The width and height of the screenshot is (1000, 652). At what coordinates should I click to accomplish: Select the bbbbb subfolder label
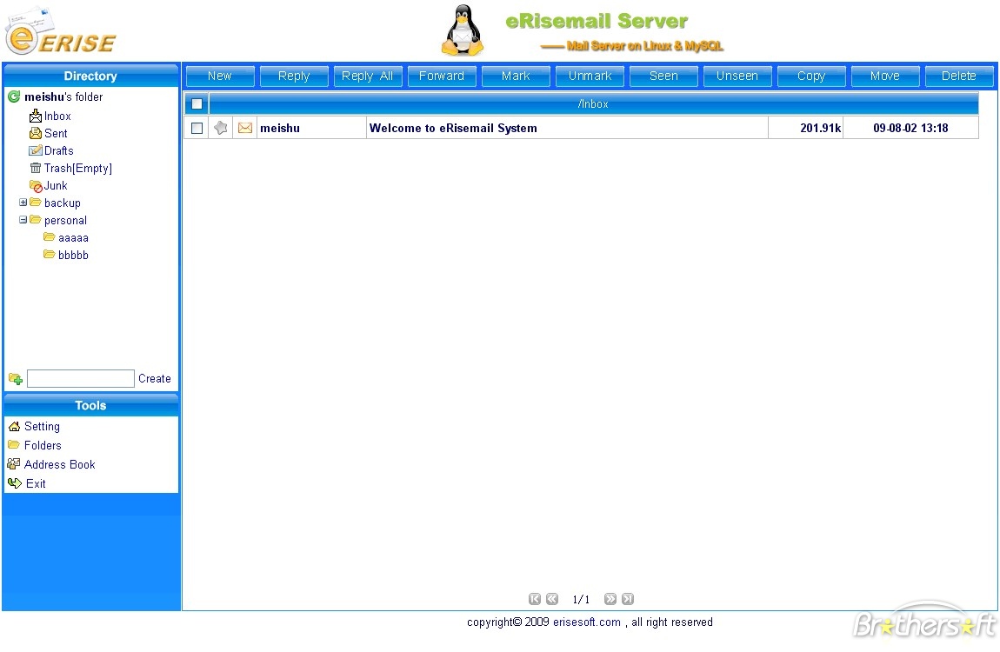pos(73,255)
